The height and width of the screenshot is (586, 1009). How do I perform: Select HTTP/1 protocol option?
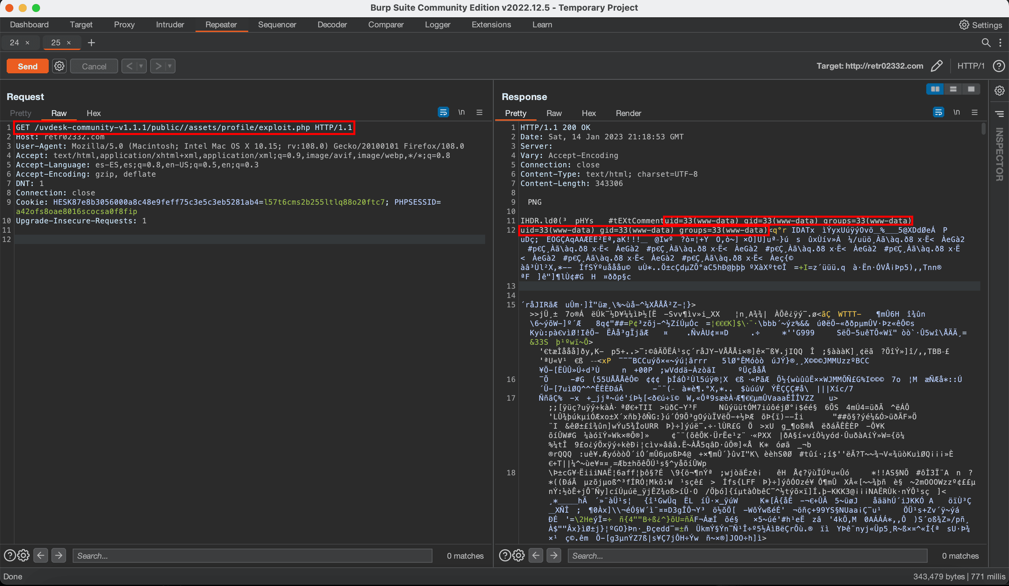(971, 66)
